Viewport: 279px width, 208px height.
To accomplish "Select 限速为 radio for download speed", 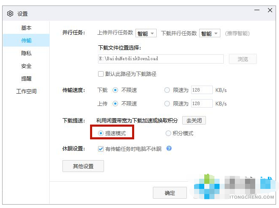I will 167,90.
